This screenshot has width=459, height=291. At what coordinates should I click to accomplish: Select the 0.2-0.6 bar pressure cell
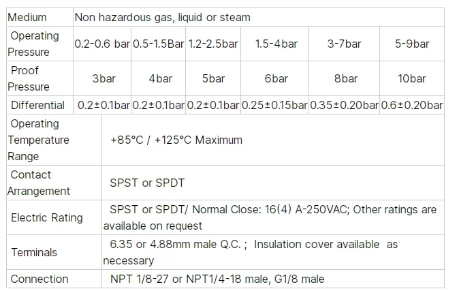click(x=102, y=44)
